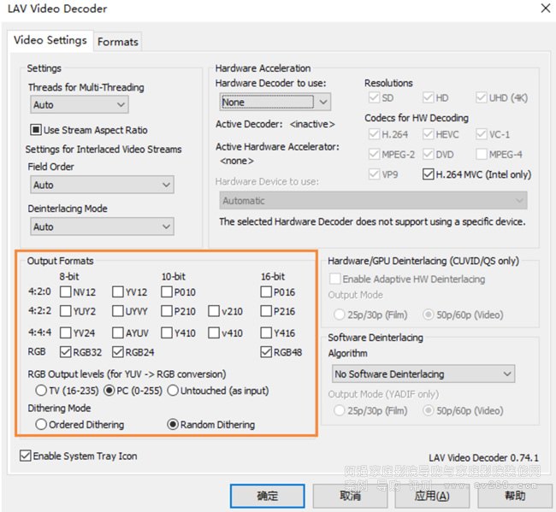556x512 pixels.
Task: Uncheck the RGB32 output format
Action: click(66, 351)
